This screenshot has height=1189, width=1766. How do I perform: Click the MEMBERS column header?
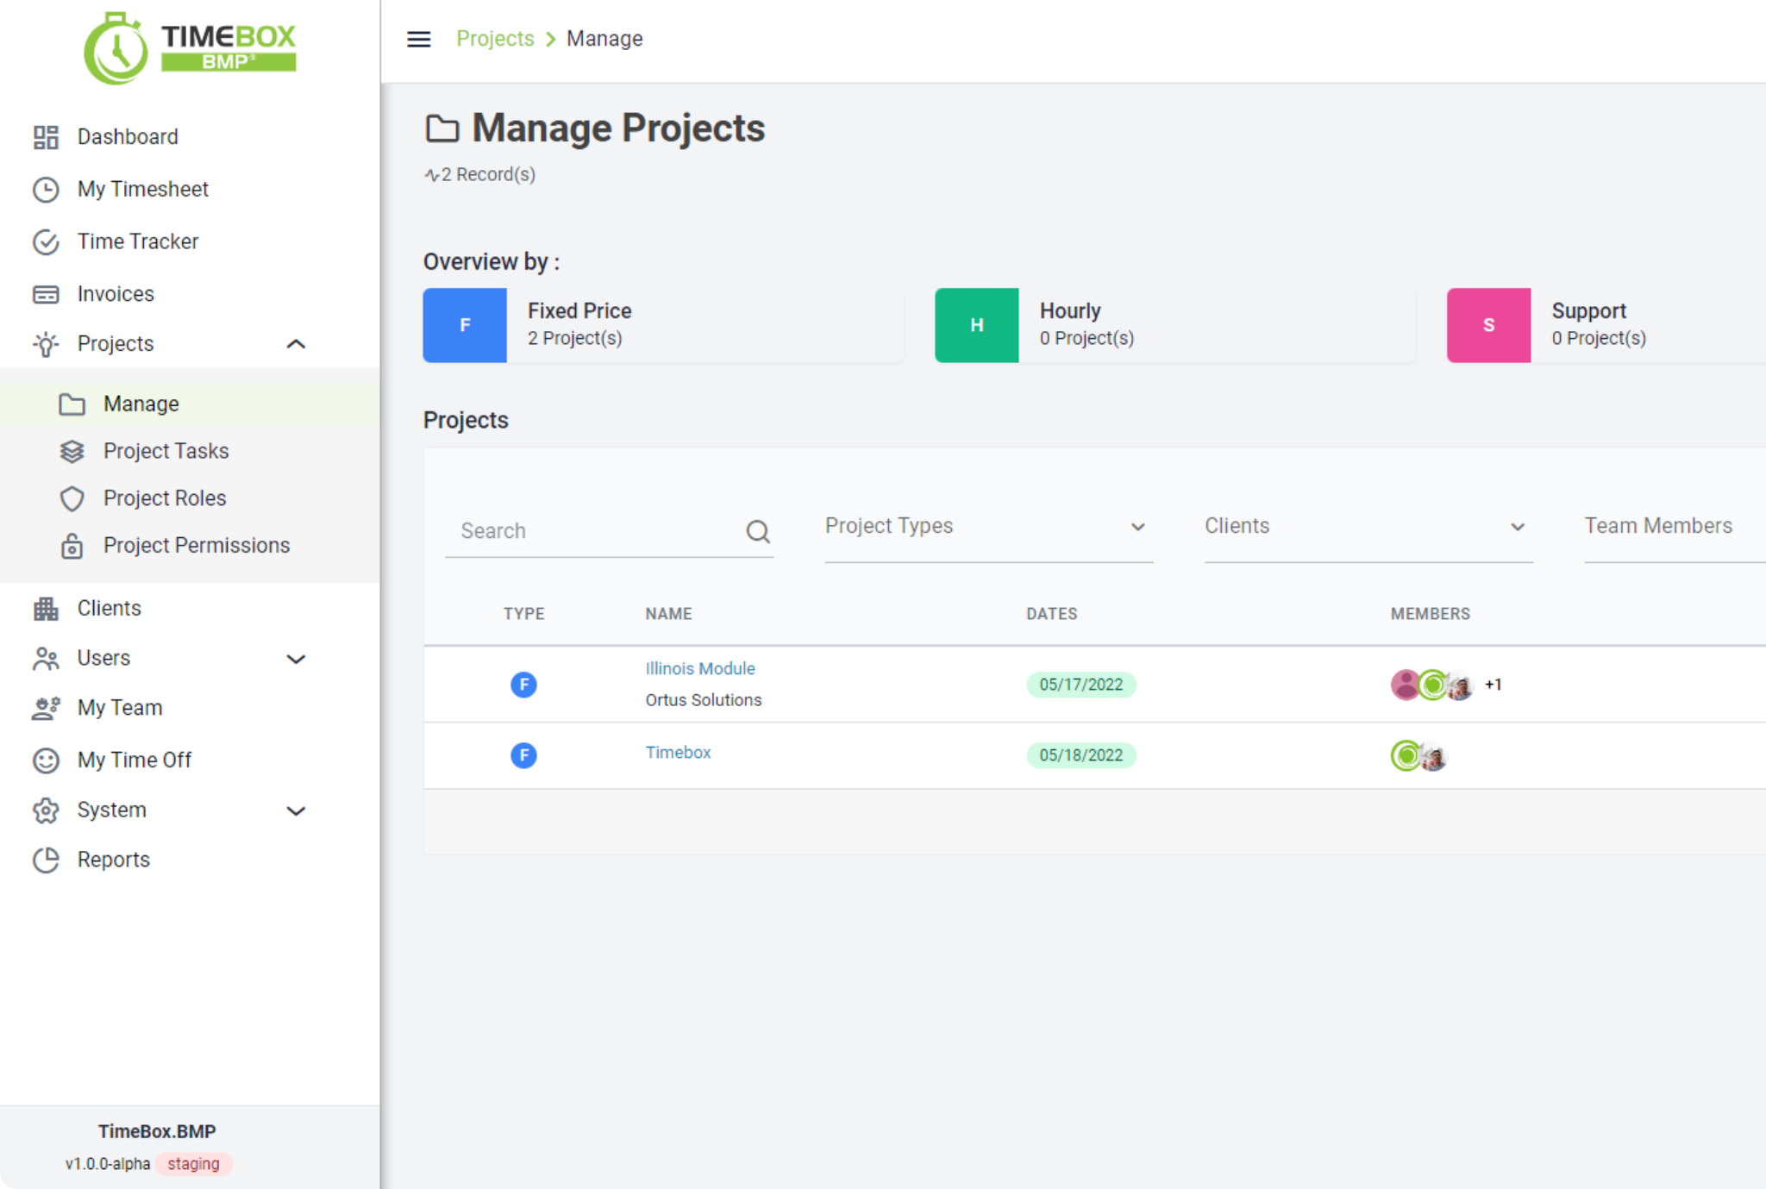point(1431,614)
